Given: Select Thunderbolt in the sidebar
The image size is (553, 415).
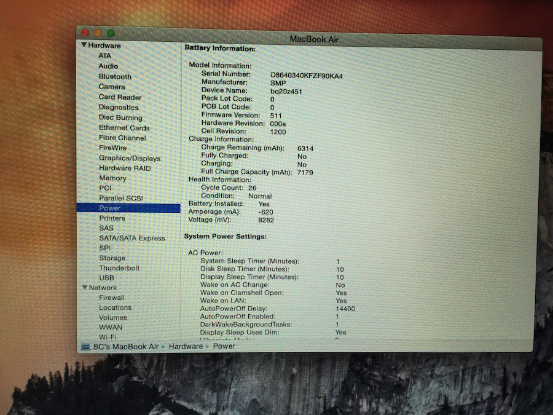Looking at the screenshot, I should [x=119, y=268].
